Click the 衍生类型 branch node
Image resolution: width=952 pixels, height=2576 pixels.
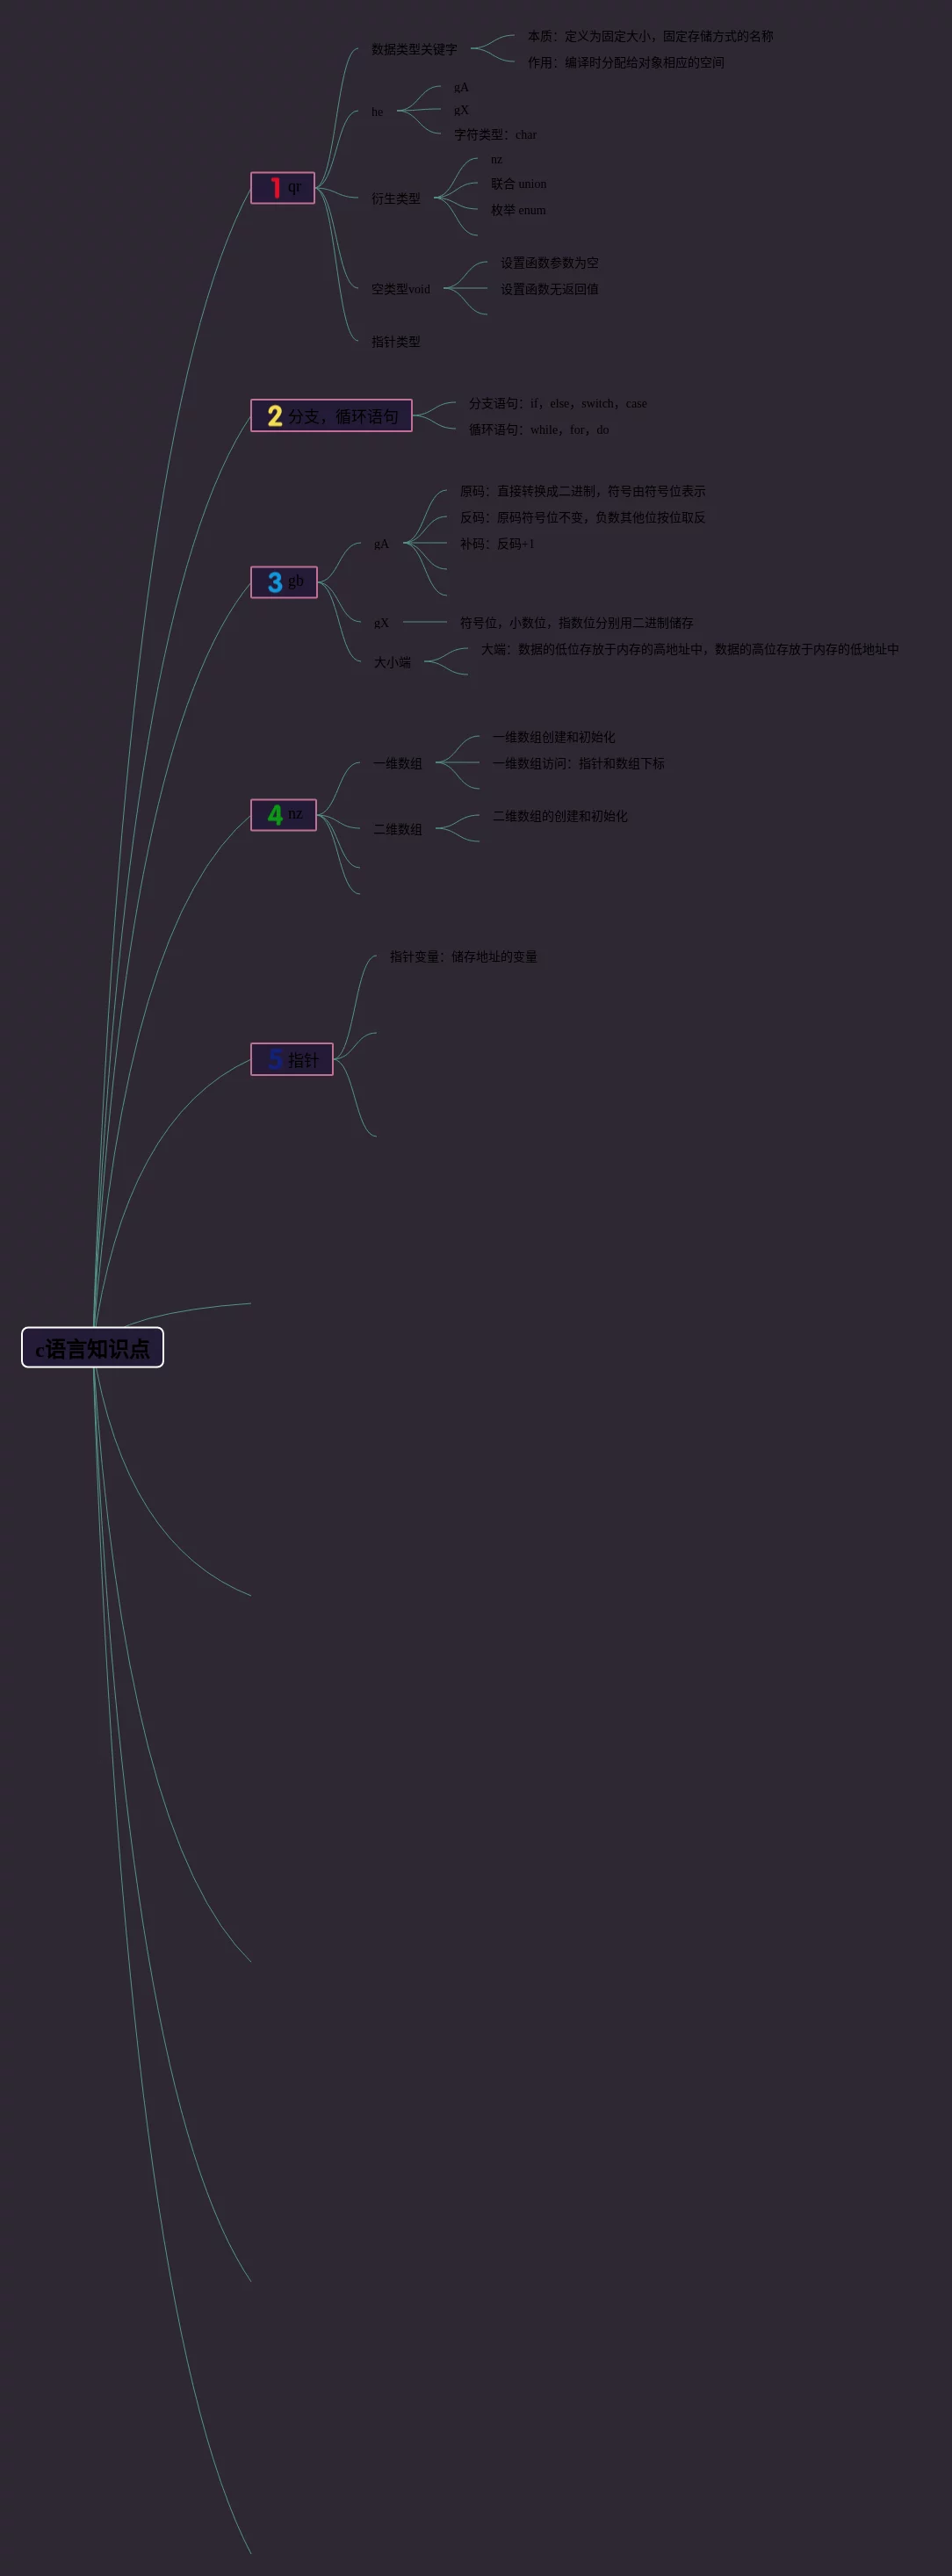click(396, 199)
